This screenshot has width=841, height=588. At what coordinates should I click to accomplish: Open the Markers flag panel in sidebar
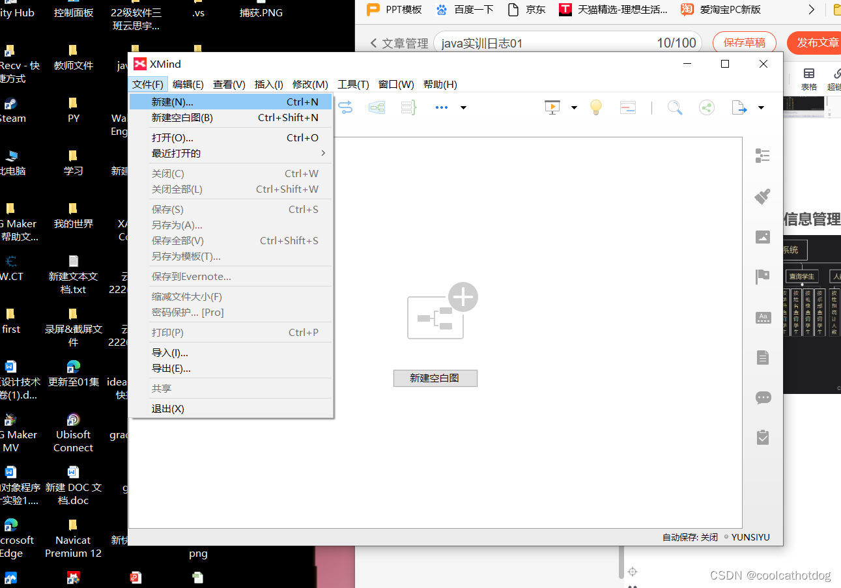click(x=762, y=277)
